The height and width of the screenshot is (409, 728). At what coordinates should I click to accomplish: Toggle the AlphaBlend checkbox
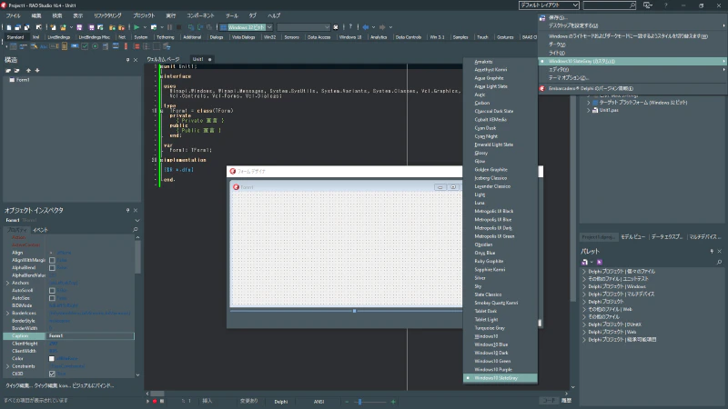pos(52,267)
